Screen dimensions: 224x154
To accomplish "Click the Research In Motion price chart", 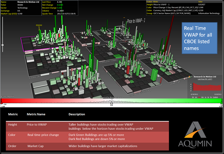I will pos(207,87).
